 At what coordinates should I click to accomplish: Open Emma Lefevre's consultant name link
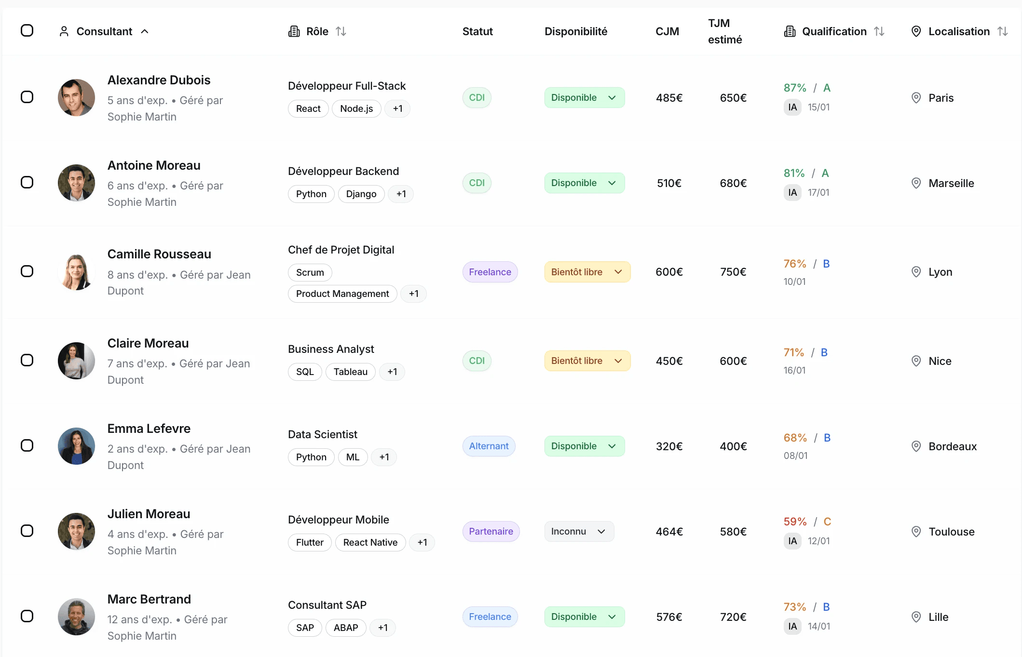149,429
